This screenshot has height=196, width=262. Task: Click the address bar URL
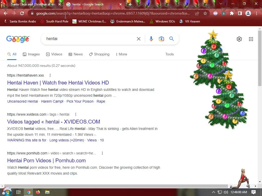[113, 13]
